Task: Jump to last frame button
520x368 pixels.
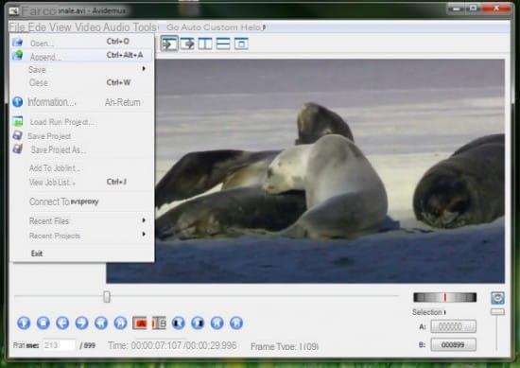Action: click(236, 323)
